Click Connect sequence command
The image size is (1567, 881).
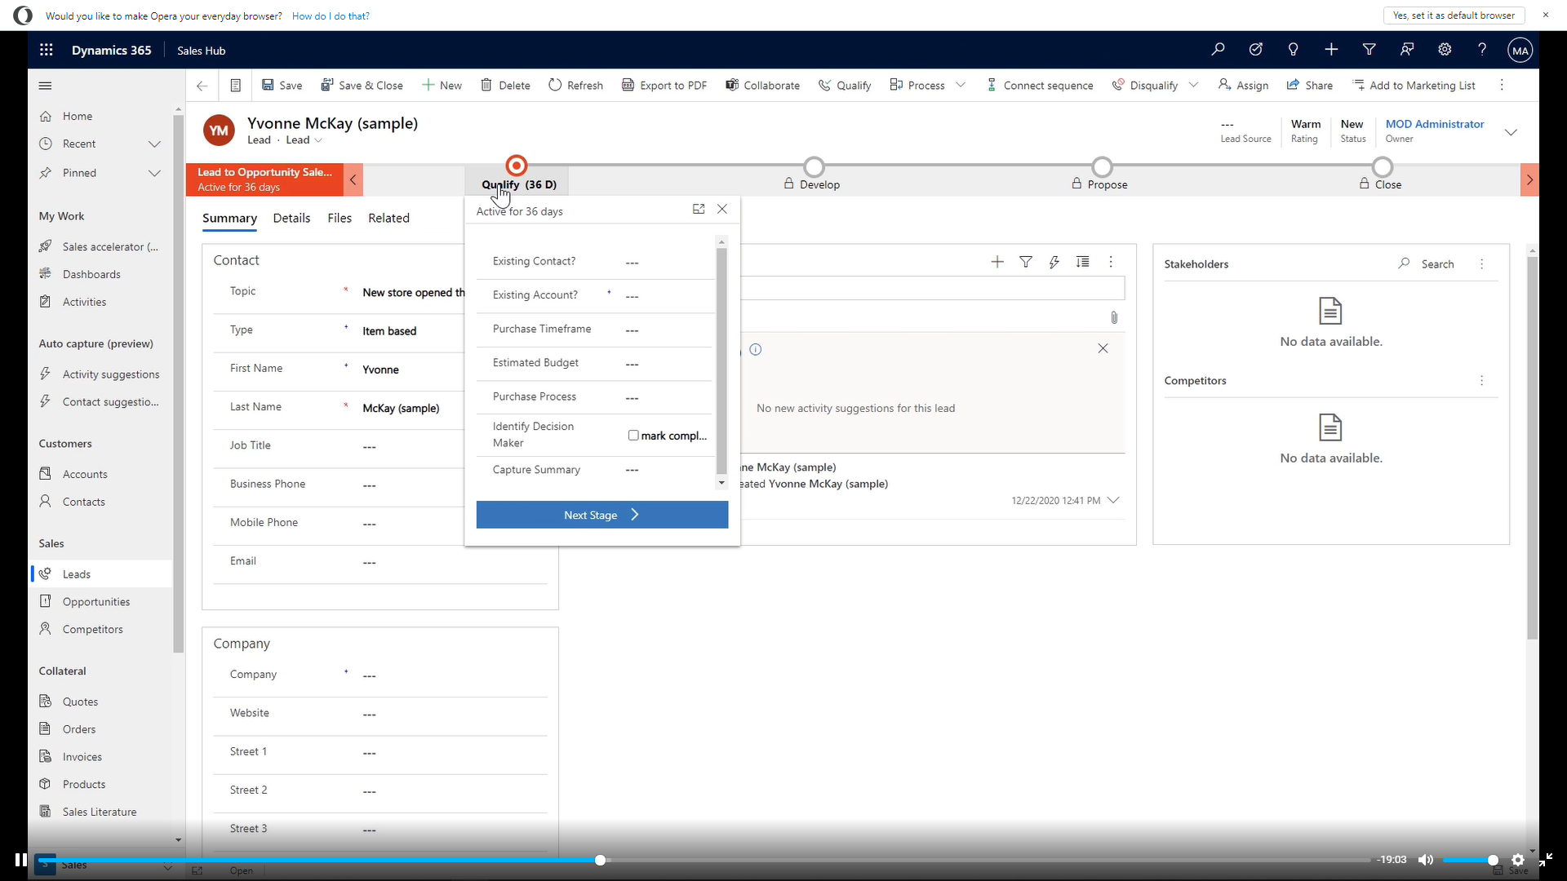(1040, 86)
